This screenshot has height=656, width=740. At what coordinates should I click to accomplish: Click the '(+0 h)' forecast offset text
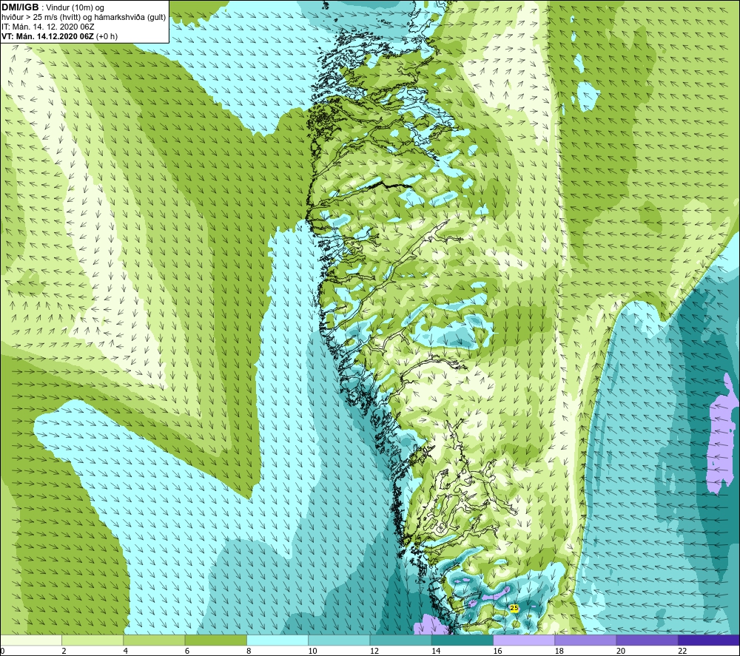point(107,36)
